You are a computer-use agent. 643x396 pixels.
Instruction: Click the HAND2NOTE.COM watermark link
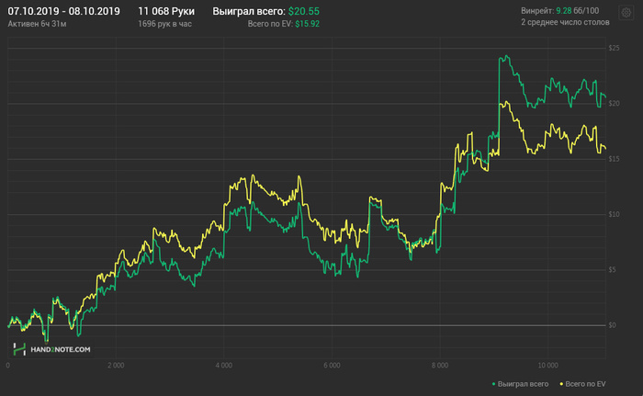61,350
